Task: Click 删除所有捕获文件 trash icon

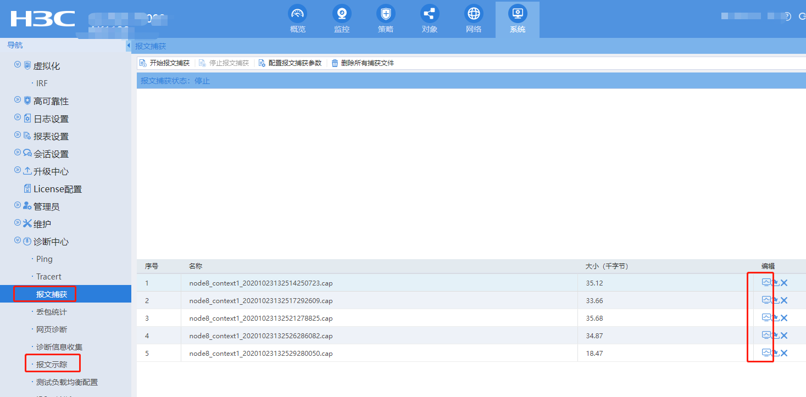Action: point(335,63)
